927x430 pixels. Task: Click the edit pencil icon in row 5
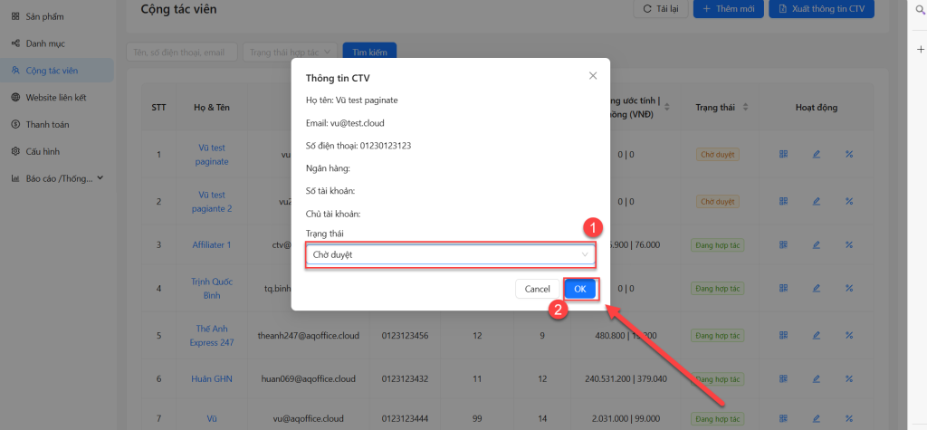(816, 334)
